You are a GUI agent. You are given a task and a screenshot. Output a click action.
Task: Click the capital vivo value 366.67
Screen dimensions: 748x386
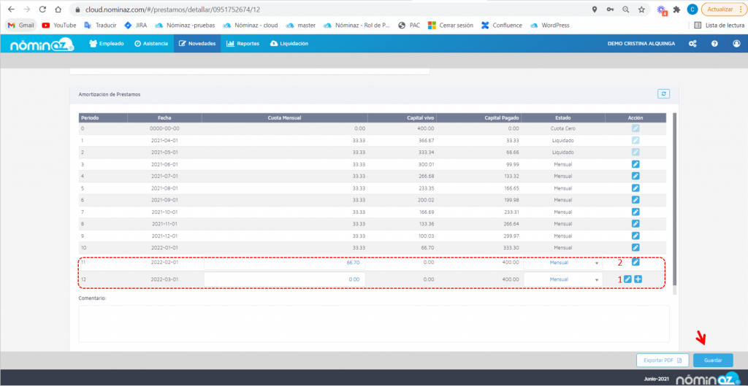tap(427, 140)
